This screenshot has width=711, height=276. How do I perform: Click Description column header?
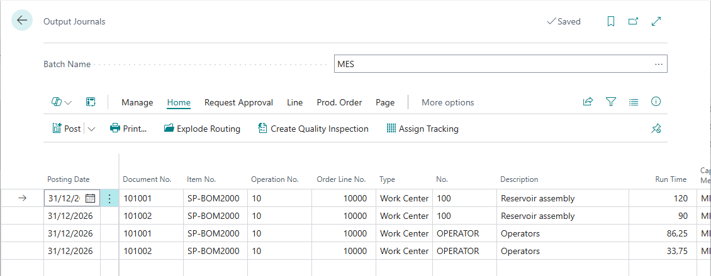tap(519, 179)
